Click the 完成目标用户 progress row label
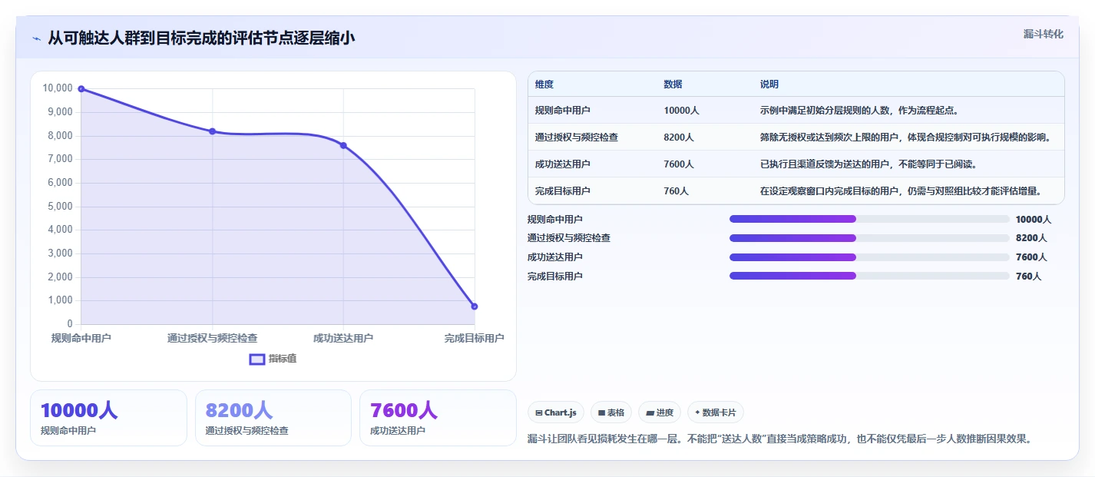The image size is (1095, 477). point(555,276)
